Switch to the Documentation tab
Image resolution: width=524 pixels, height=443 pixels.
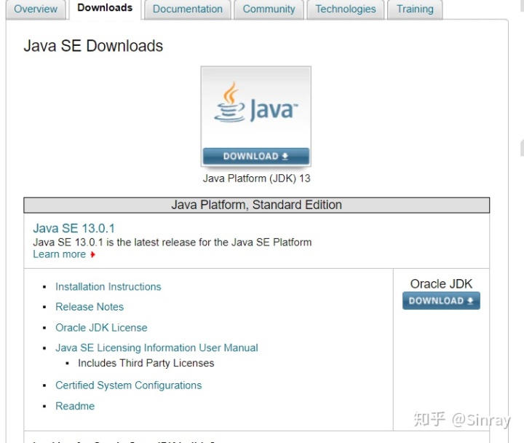click(188, 9)
